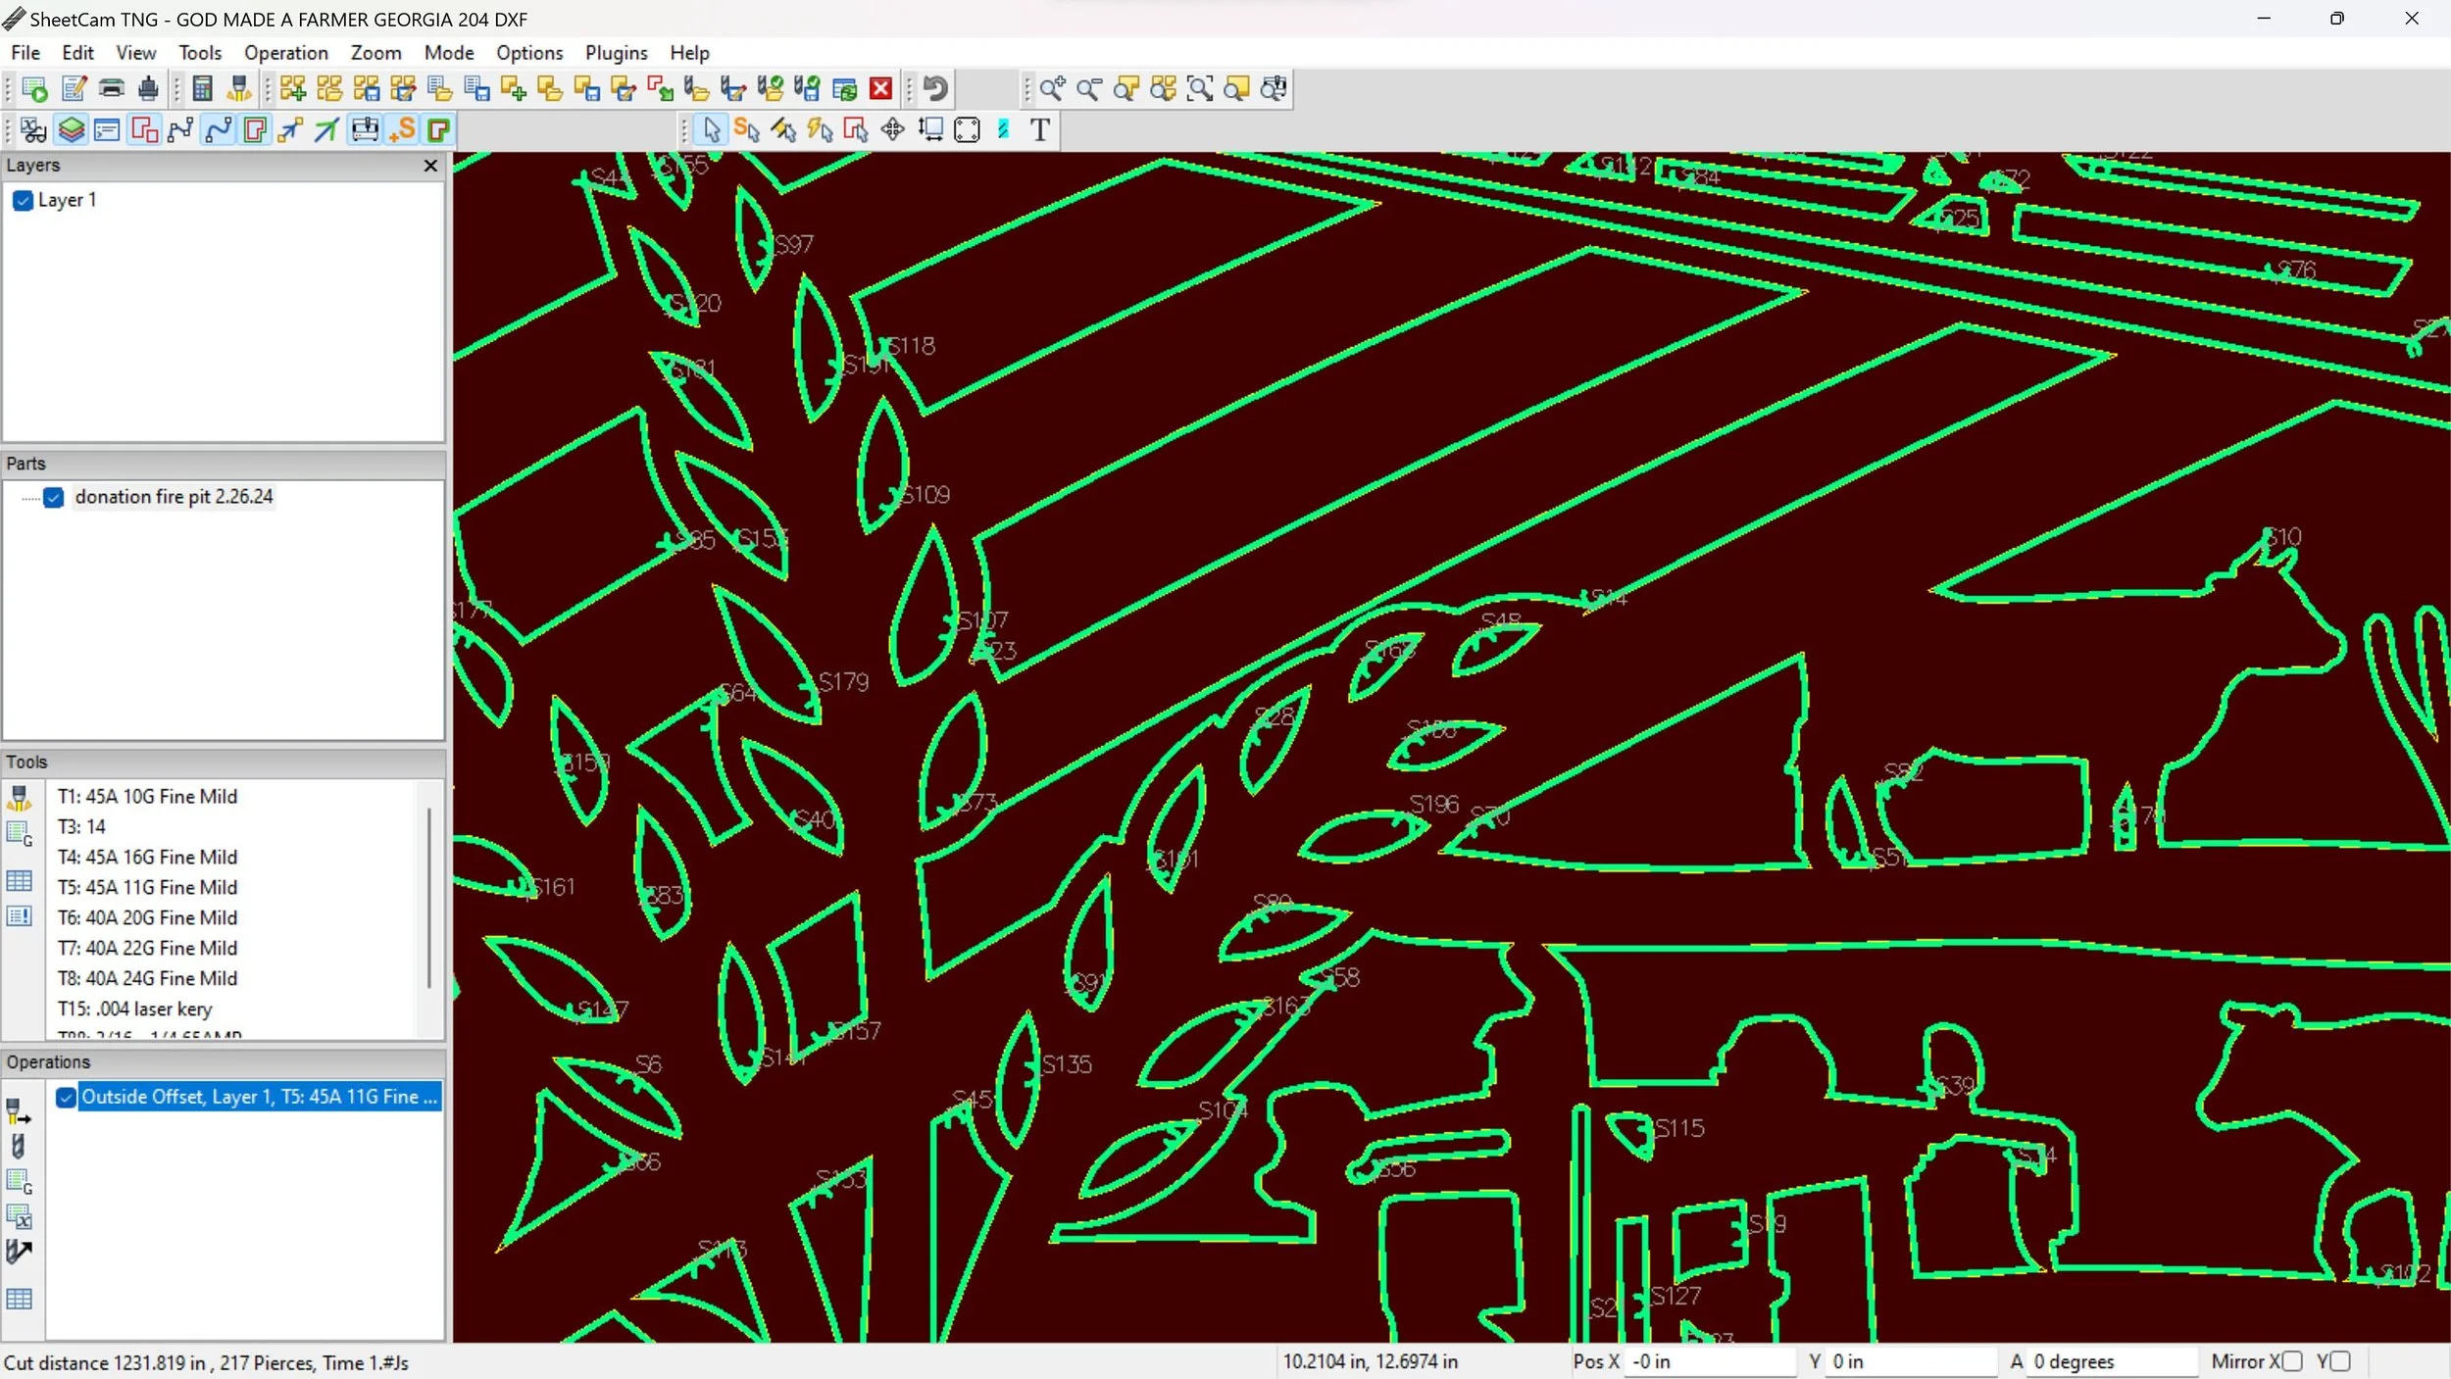Select tool T5: 45A 11G Fine Mild
Viewport: 2451px width, 1379px height.
tap(147, 887)
